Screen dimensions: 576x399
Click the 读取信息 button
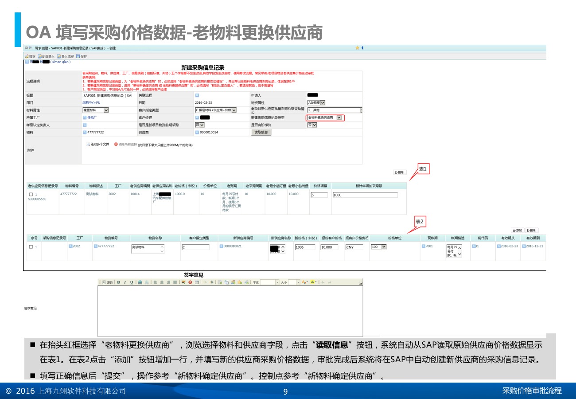click(x=261, y=132)
